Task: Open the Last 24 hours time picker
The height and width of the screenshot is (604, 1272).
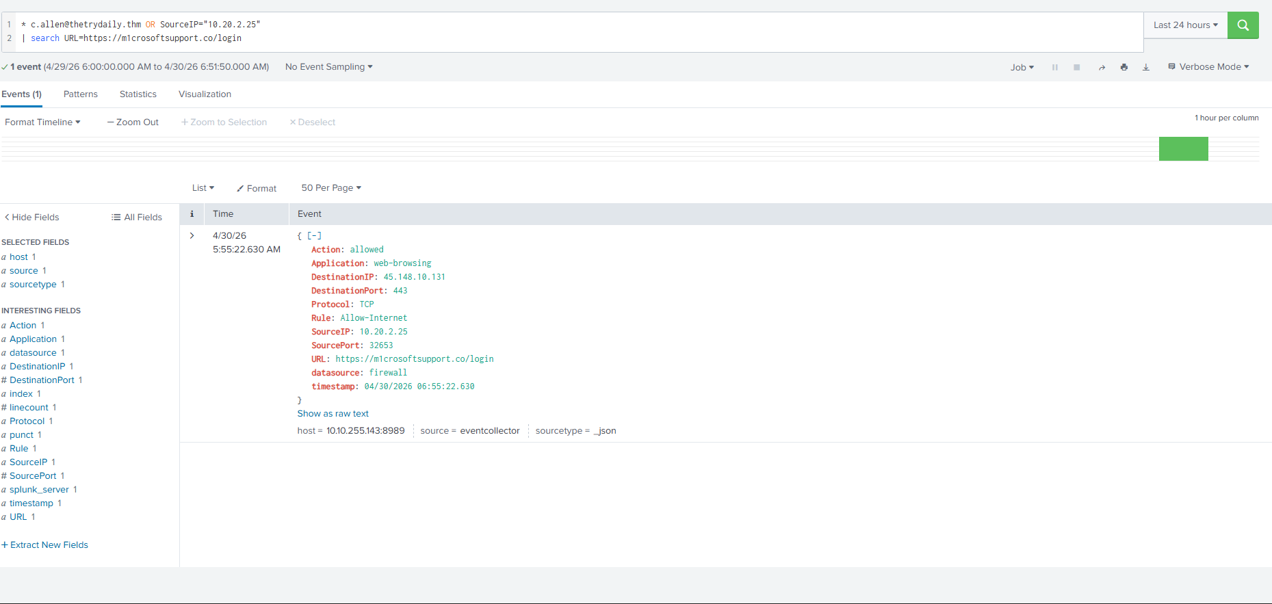Action: point(1186,25)
